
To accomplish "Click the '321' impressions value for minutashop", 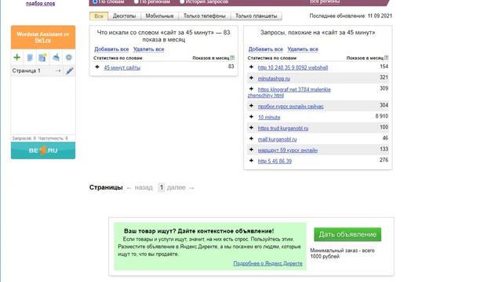I will [x=384, y=78].
